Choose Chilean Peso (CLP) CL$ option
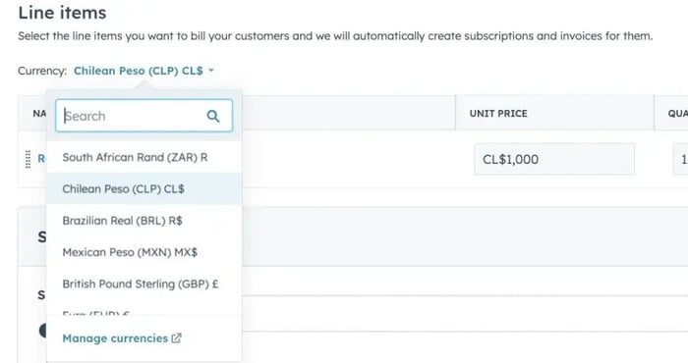Screen dimensions: 688x363 (x=143, y=188)
